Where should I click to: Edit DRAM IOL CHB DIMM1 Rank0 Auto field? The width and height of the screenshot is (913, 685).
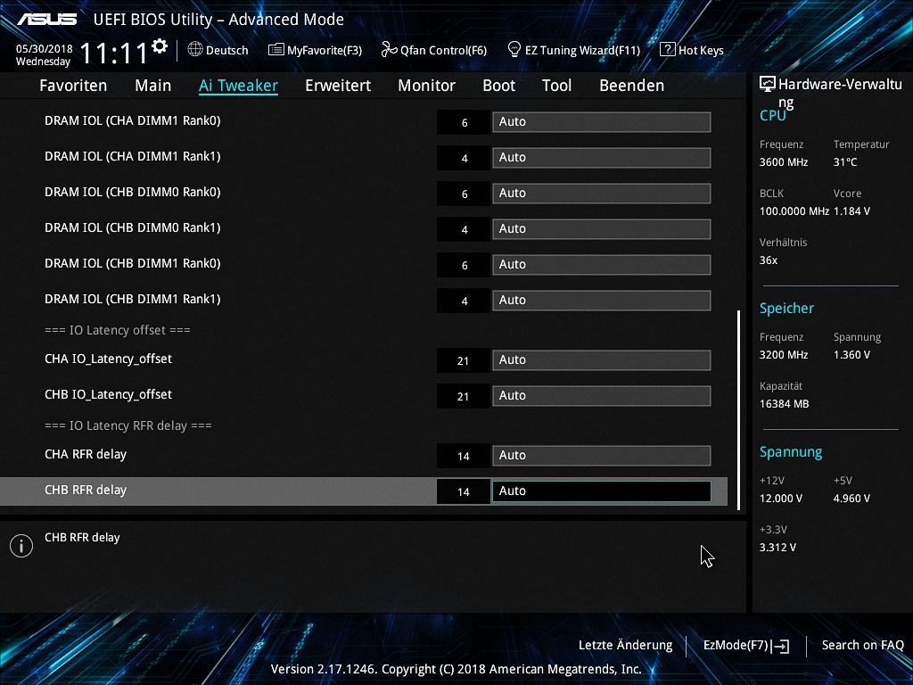click(x=602, y=264)
